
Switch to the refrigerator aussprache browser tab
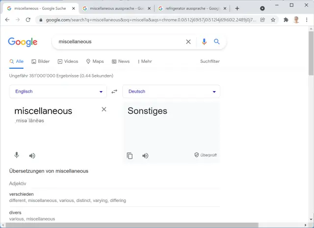coord(189,8)
